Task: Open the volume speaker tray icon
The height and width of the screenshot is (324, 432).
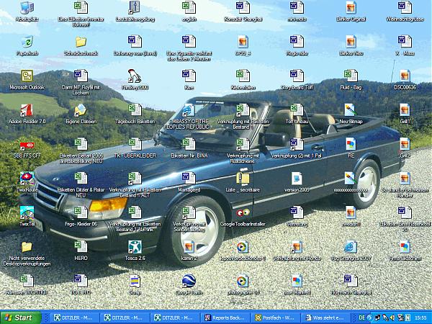Action: point(392,318)
